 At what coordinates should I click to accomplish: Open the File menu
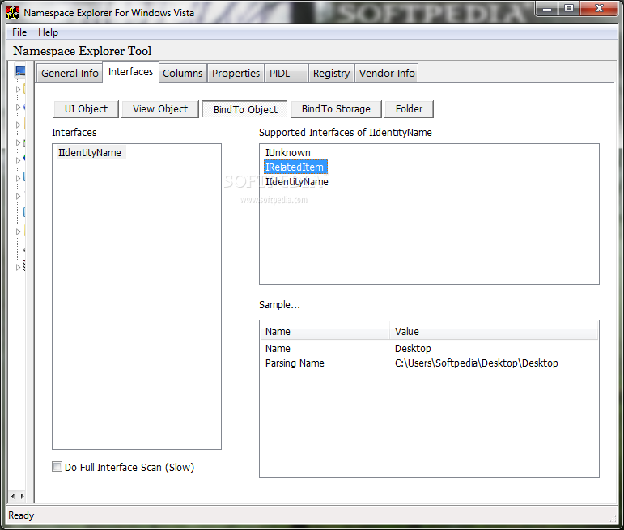click(x=19, y=32)
